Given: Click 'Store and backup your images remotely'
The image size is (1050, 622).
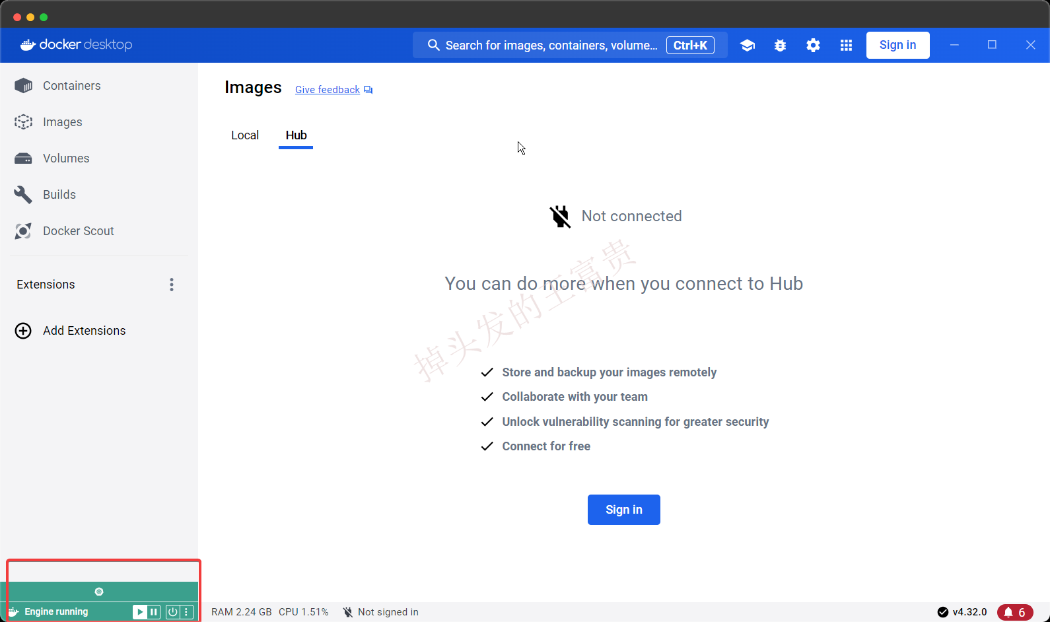Looking at the screenshot, I should 610,372.
